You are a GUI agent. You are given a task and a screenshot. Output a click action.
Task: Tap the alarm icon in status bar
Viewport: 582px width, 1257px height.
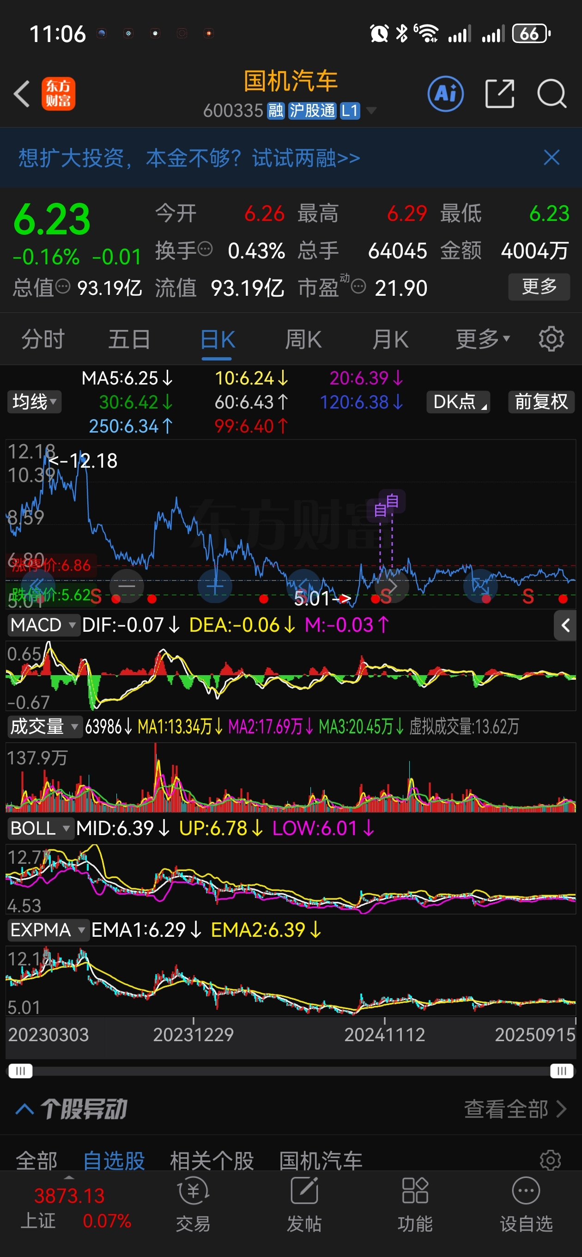pyautogui.click(x=379, y=33)
